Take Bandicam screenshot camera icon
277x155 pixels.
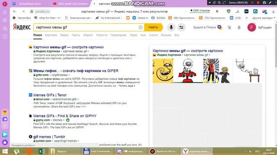tap(264, 3)
